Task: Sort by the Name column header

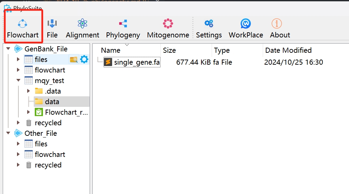Action: tap(111, 50)
